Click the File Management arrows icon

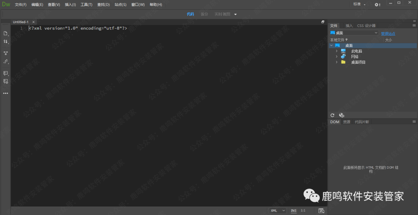[5, 41]
